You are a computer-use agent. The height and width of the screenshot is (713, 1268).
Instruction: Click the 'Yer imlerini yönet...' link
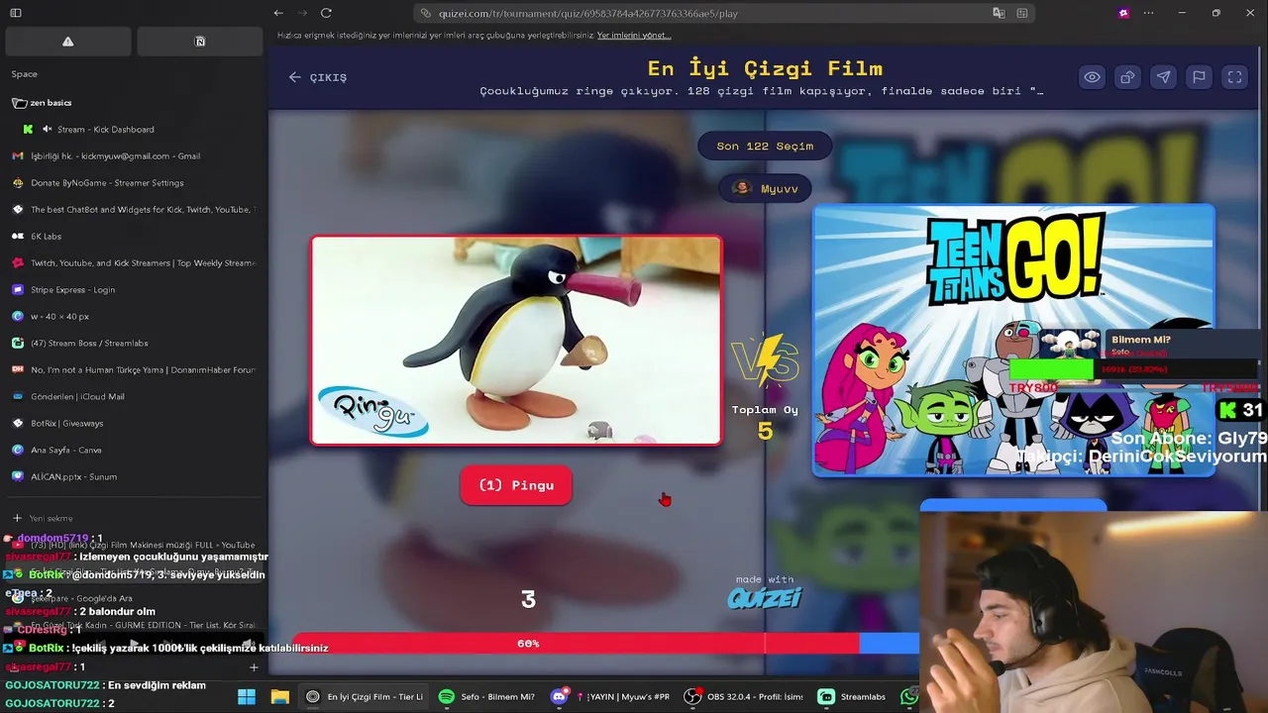[634, 36]
